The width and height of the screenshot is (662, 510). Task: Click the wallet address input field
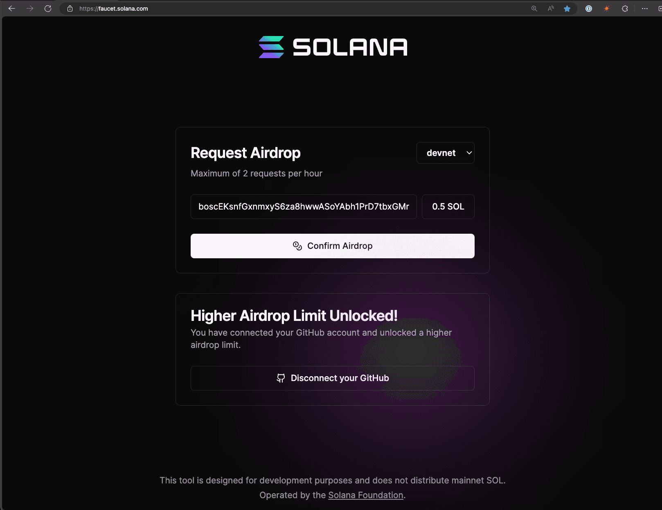point(303,207)
